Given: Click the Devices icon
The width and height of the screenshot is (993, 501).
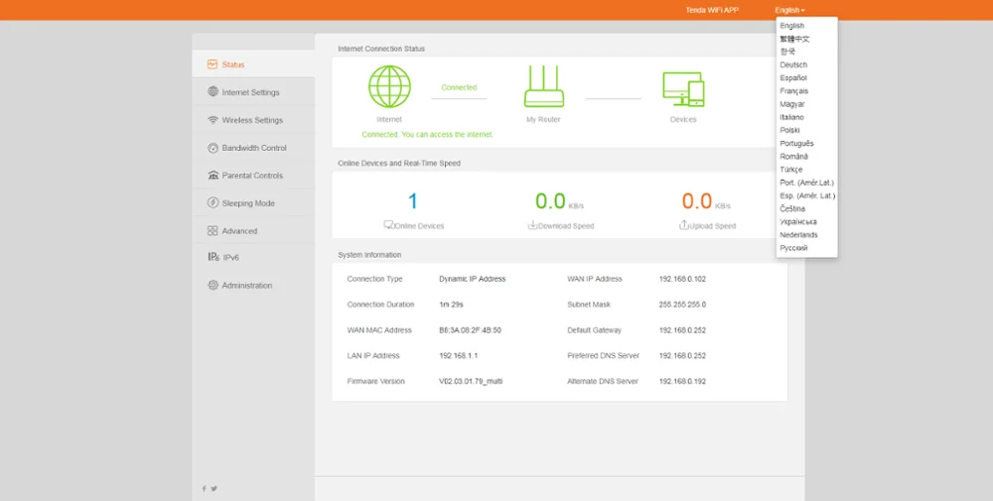Looking at the screenshot, I should coord(683,89).
